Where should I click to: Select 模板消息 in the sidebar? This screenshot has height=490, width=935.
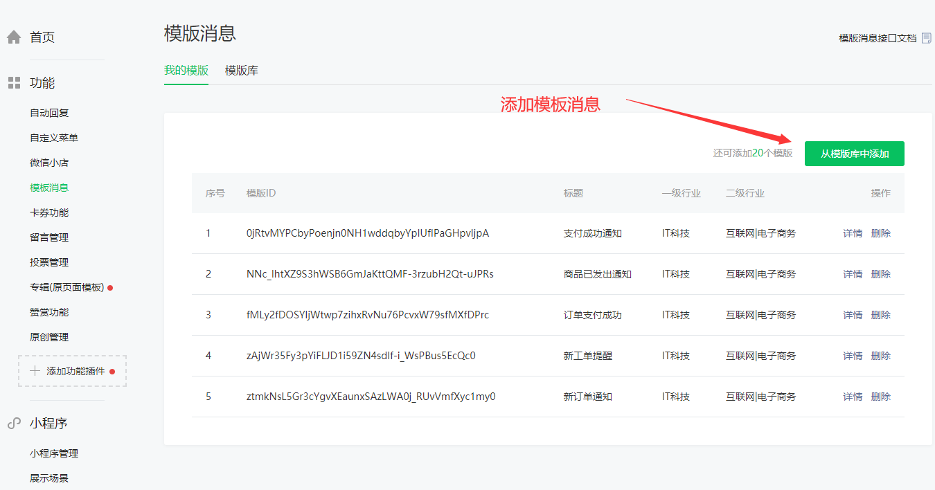[x=49, y=188]
